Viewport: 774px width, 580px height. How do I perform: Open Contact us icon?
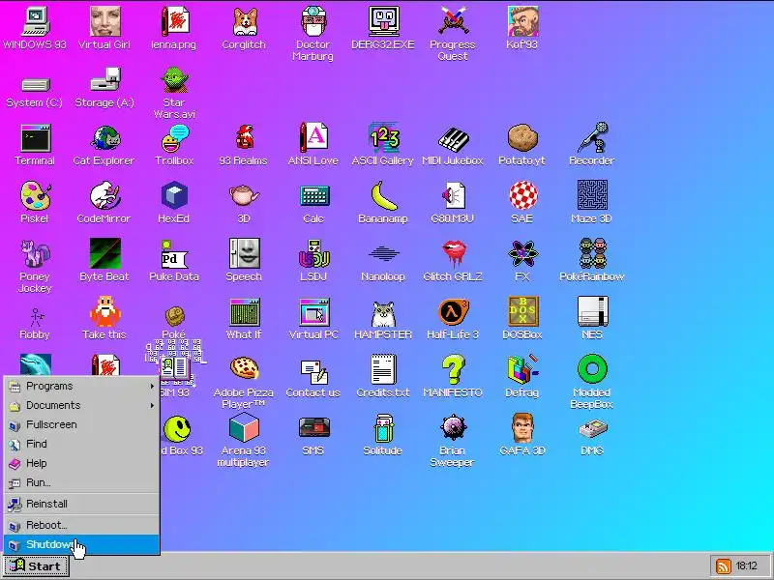(x=313, y=370)
